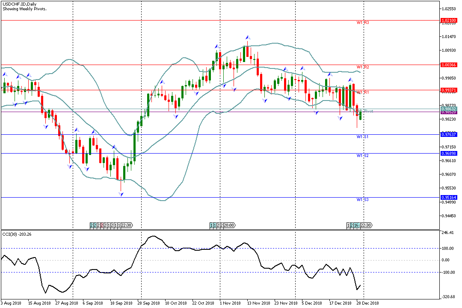Click the 23 Nov 2018 date label
The width and height of the screenshot is (462, 308).
pyautogui.click(x=286, y=303)
